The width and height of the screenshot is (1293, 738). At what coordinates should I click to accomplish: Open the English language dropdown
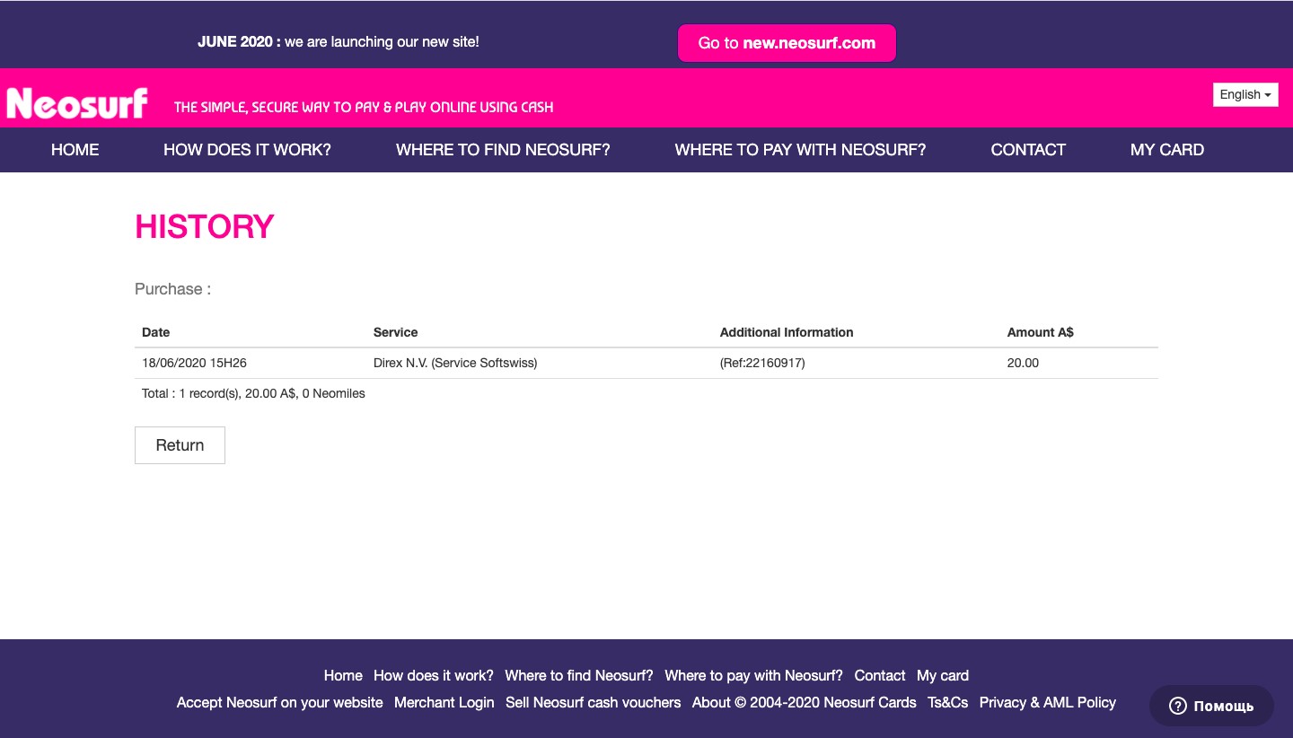coord(1245,94)
